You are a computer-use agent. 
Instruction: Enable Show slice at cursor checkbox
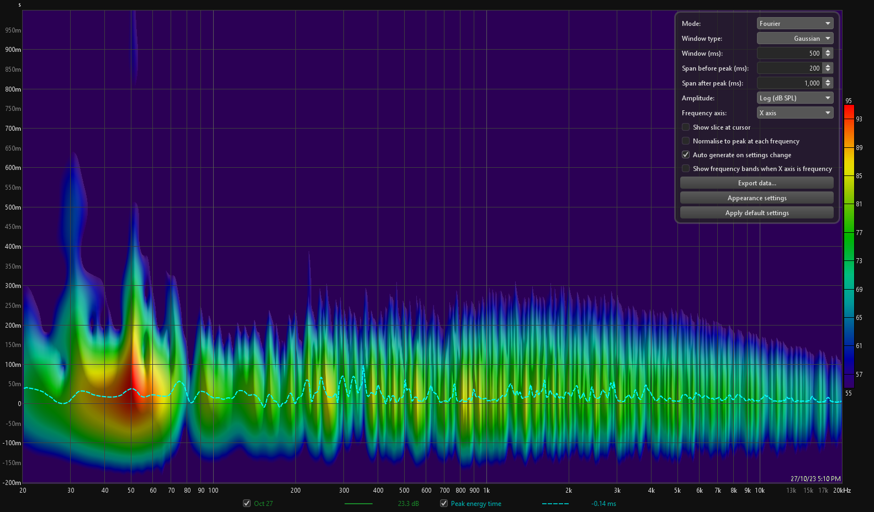click(686, 127)
